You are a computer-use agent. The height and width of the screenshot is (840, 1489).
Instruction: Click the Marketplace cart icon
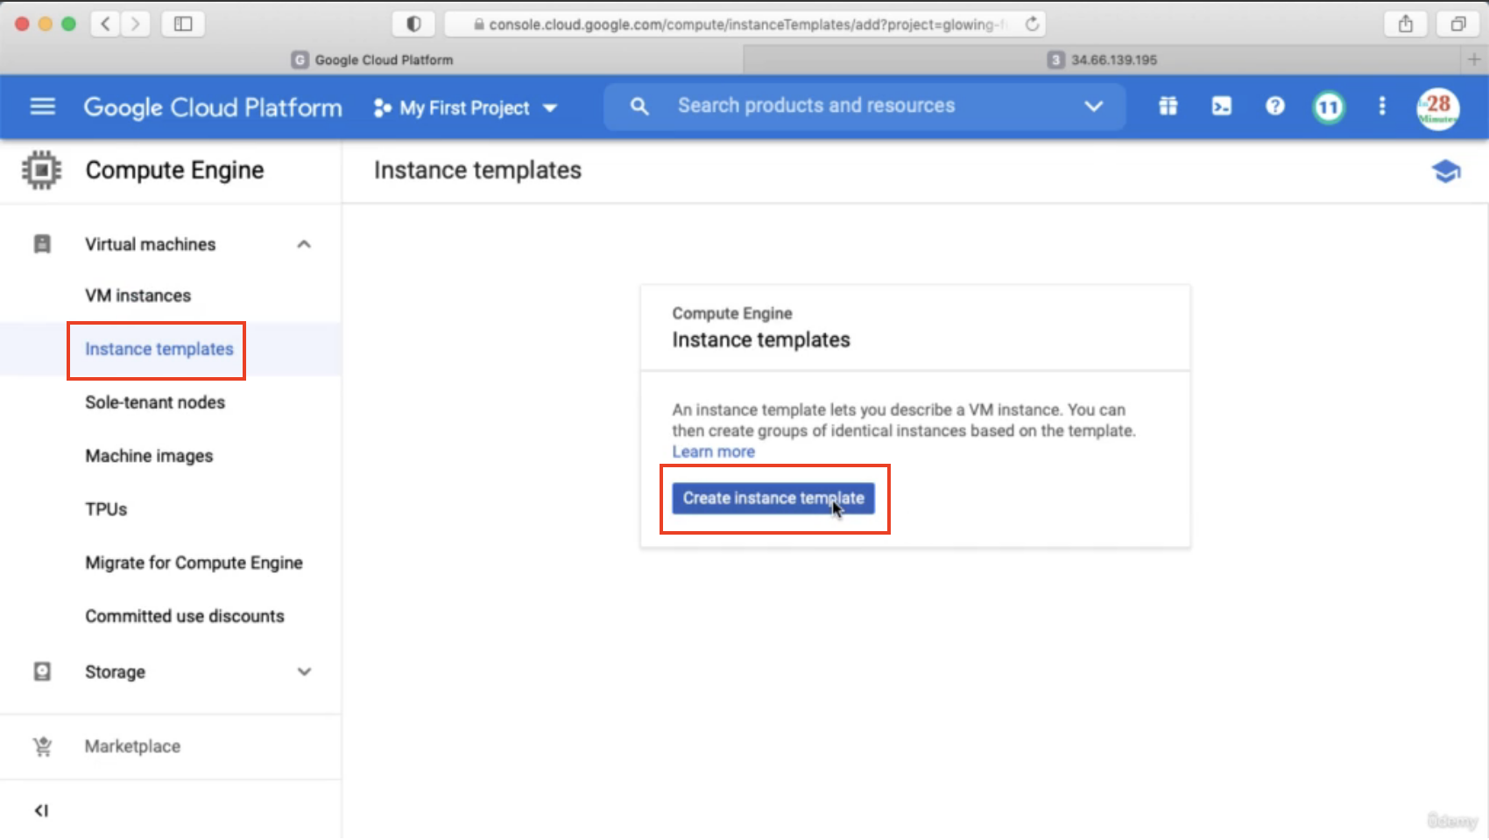point(41,746)
